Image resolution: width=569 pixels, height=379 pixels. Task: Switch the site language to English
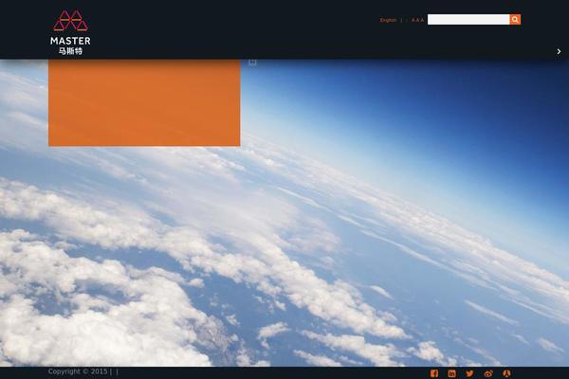pos(388,20)
